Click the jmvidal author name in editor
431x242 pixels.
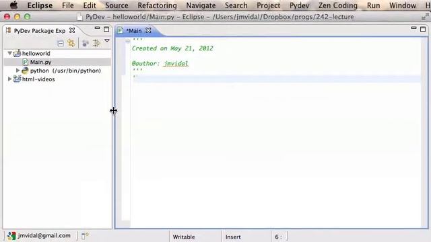(x=176, y=64)
